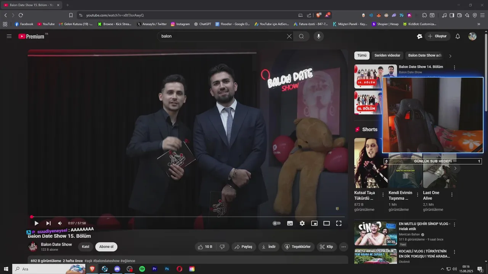The width and height of the screenshot is (488, 274).
Task: Open options for Kendi Evimin short
Action: (x=417, y=194)
